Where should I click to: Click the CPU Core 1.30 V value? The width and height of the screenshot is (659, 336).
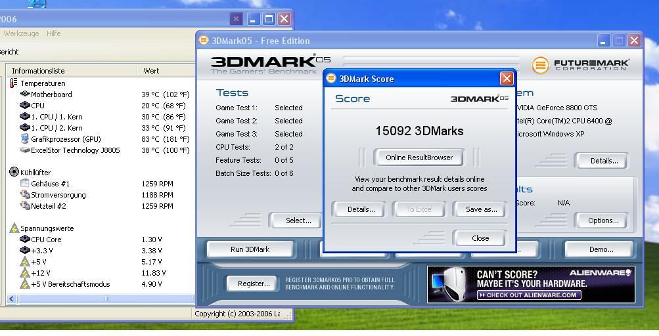coord(152,240)
